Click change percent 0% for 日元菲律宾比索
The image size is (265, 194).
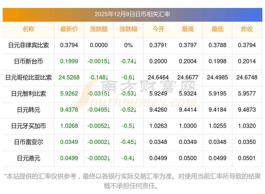tap(129, 45)
